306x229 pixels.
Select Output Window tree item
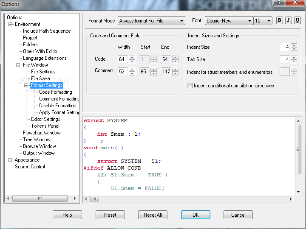pyautogui.click(x=39, y=153)
